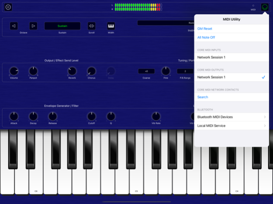Image resolution: width=273 pixels, height=204 pixels.
Task: Tap the keyboard Scroll arrows icon
Action: [x=92, y=26]
